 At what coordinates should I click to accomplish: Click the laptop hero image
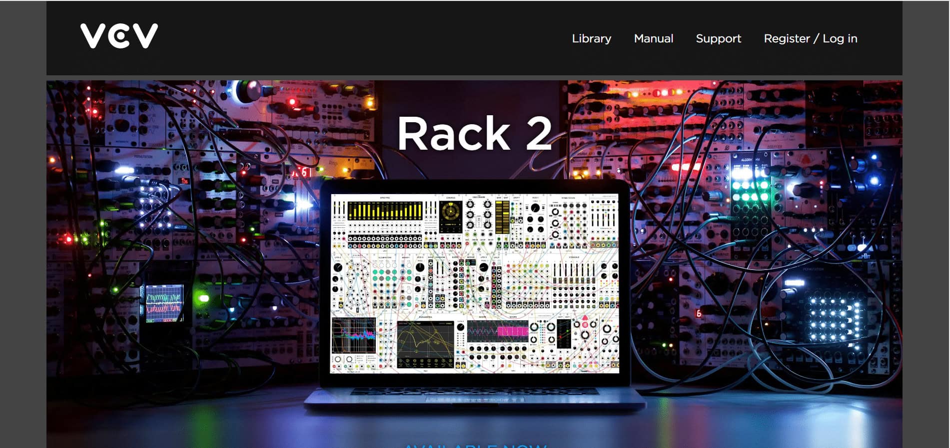[x=474, y=264]
